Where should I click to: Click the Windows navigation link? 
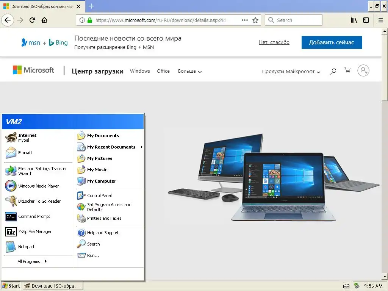click(x=140, y=71)
